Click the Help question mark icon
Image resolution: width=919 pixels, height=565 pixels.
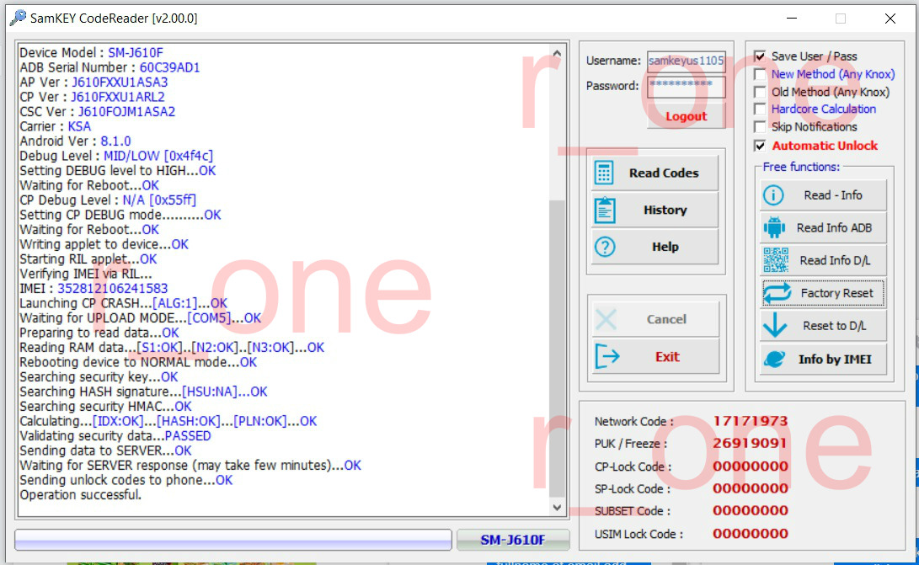(x=605, y=247)
